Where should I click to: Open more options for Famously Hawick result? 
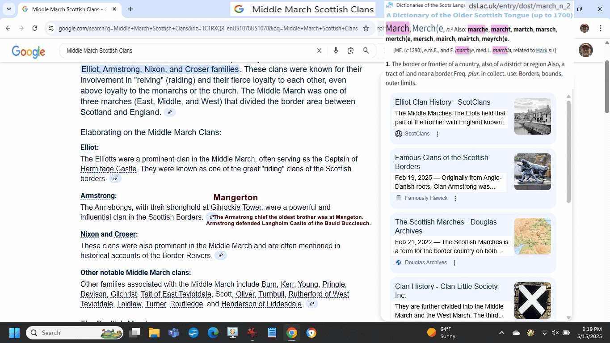(x=455, y=199)
